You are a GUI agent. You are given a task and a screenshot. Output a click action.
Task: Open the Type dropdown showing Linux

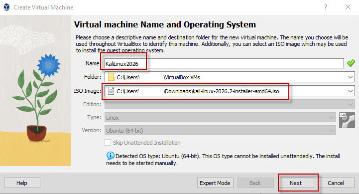tap(220, 118)
